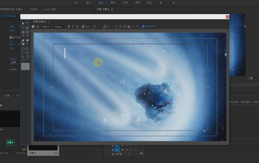Expand the workspace overflow chevron

click(173, 2)
